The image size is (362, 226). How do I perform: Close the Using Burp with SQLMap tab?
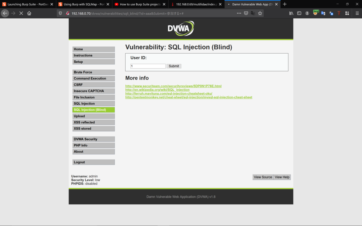108,4
